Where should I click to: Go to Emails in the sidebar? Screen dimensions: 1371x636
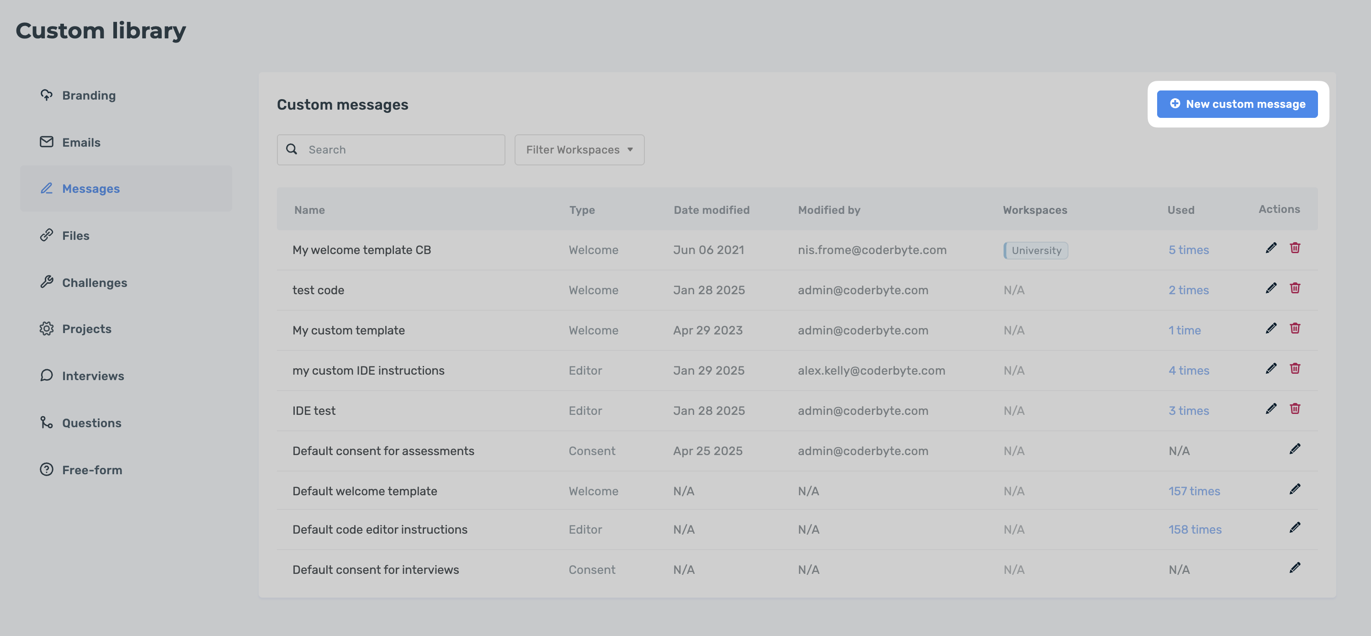(x=81, y=142)
